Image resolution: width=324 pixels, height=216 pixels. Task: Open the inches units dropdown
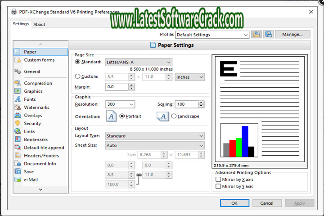pos(190,77)
